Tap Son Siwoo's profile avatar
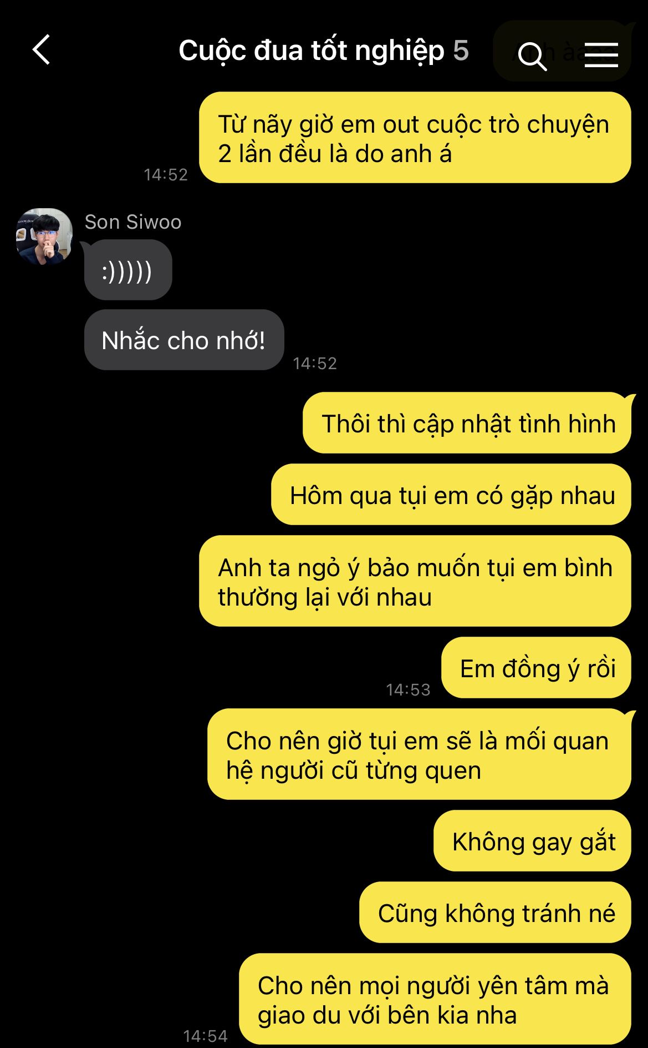 click(x=44, y=236)
